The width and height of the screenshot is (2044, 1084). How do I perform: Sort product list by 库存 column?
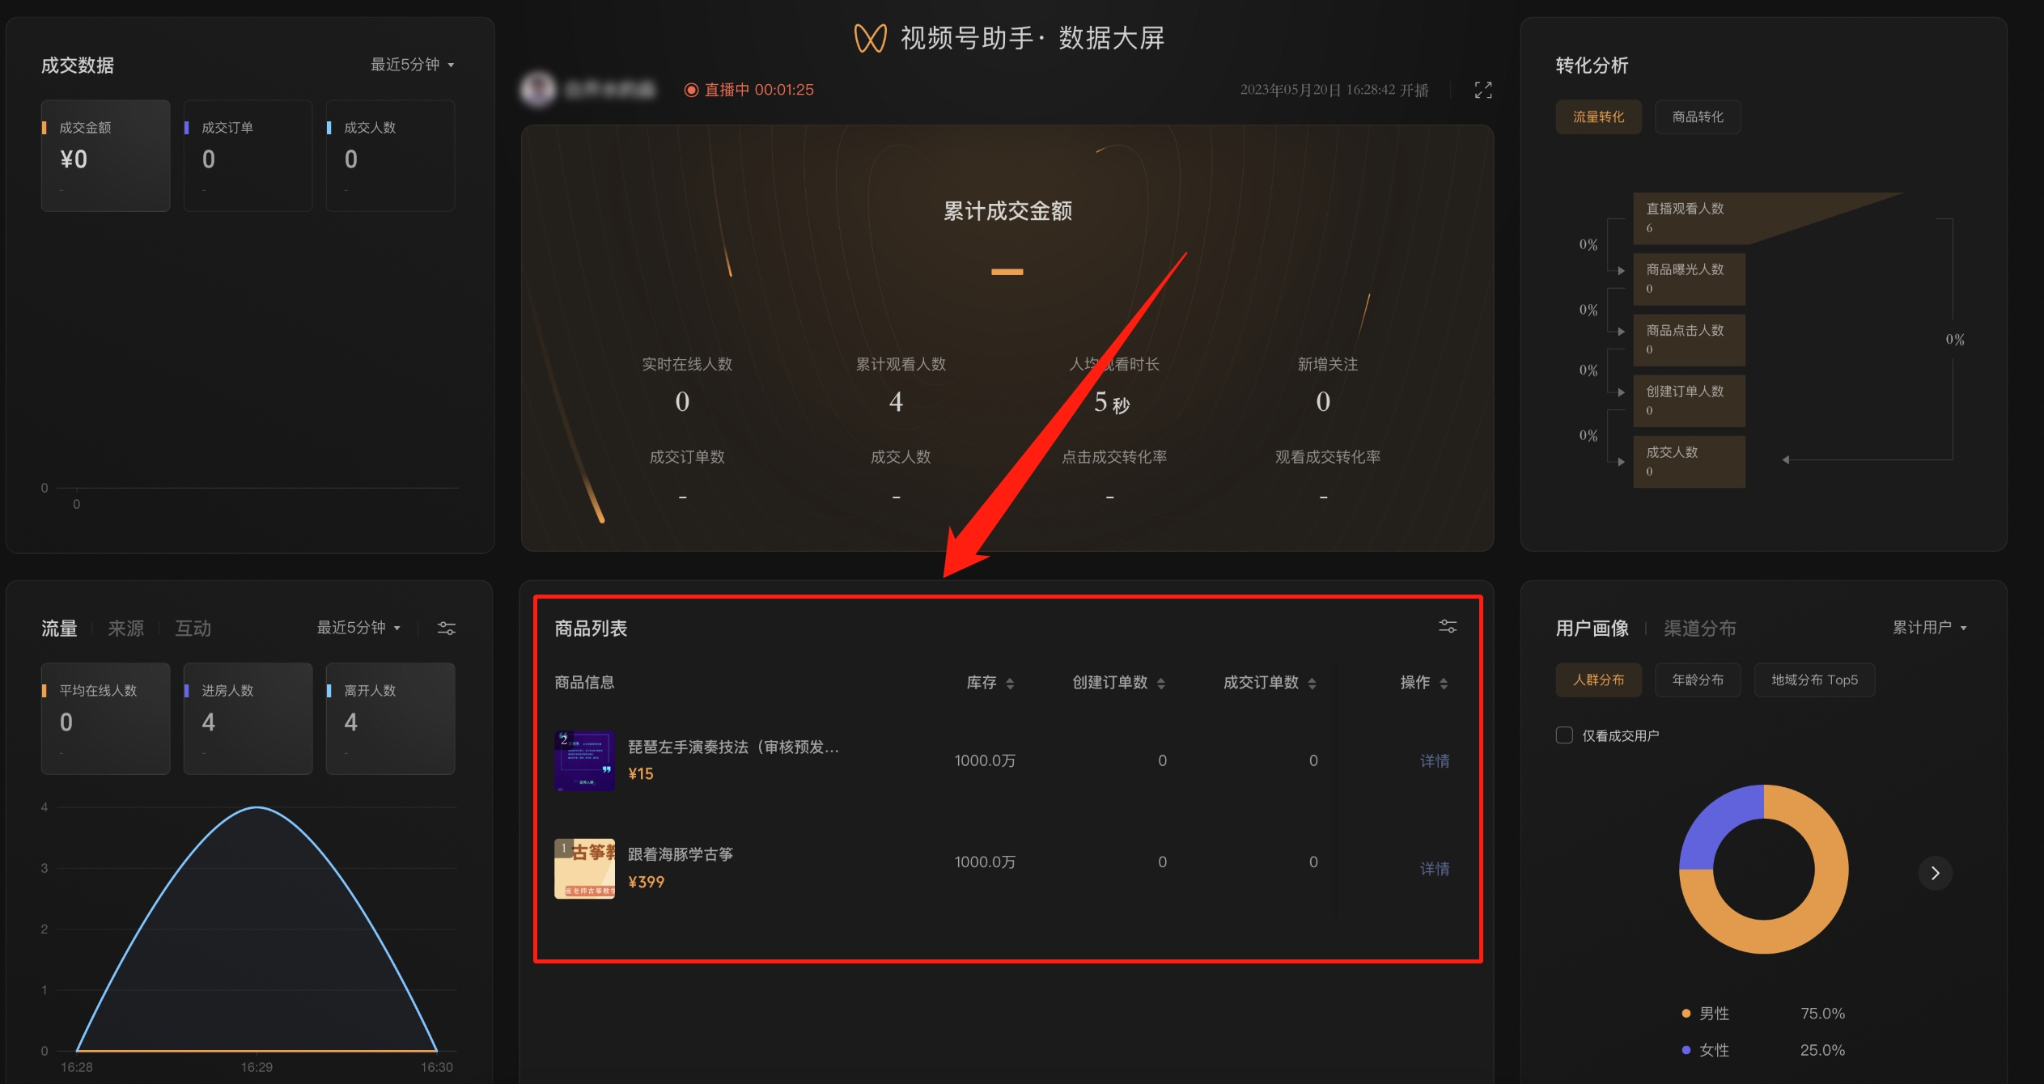tap(990, 683)
